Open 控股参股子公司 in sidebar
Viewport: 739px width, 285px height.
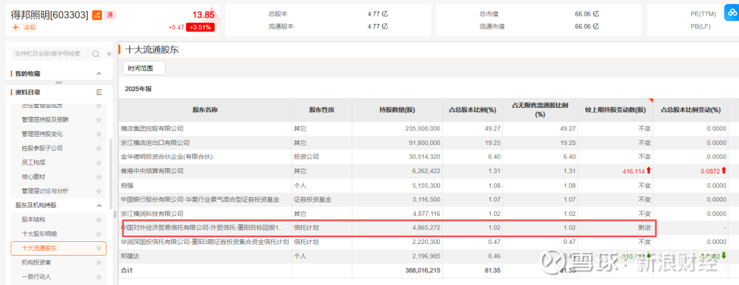point(42,148)
